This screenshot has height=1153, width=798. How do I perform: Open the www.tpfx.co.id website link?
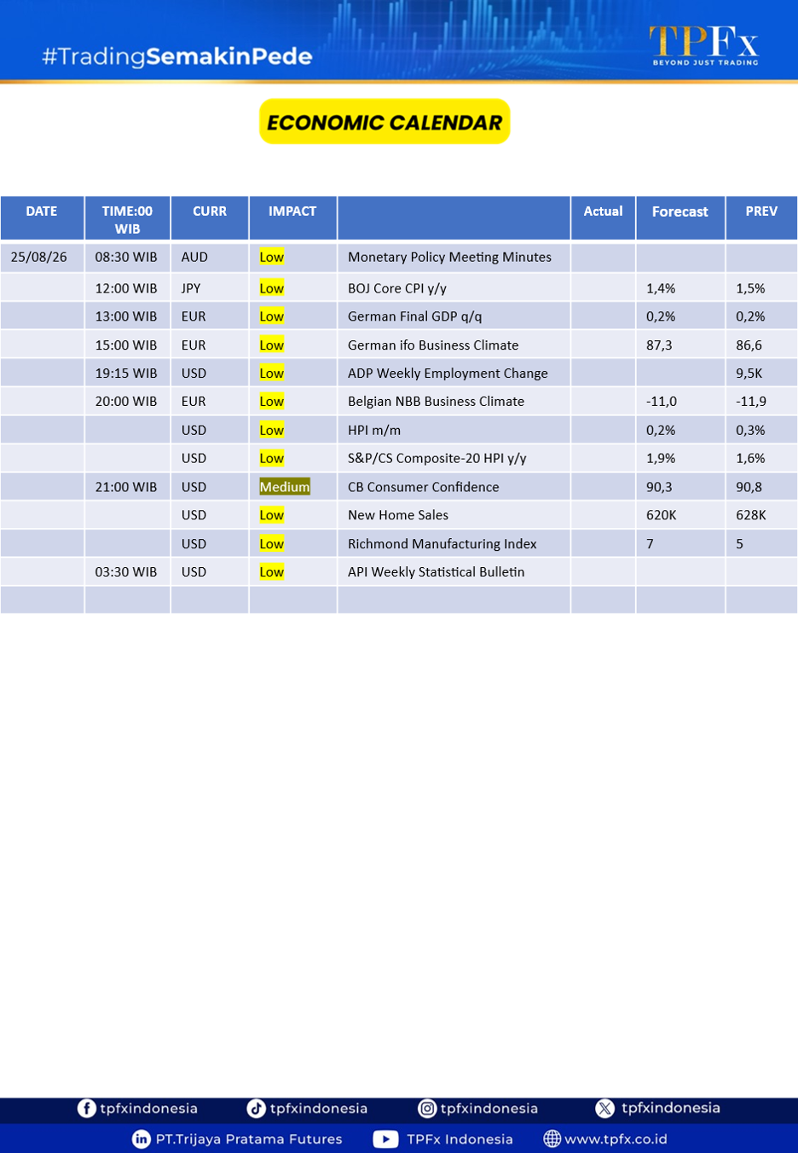tap(616, 1139)
